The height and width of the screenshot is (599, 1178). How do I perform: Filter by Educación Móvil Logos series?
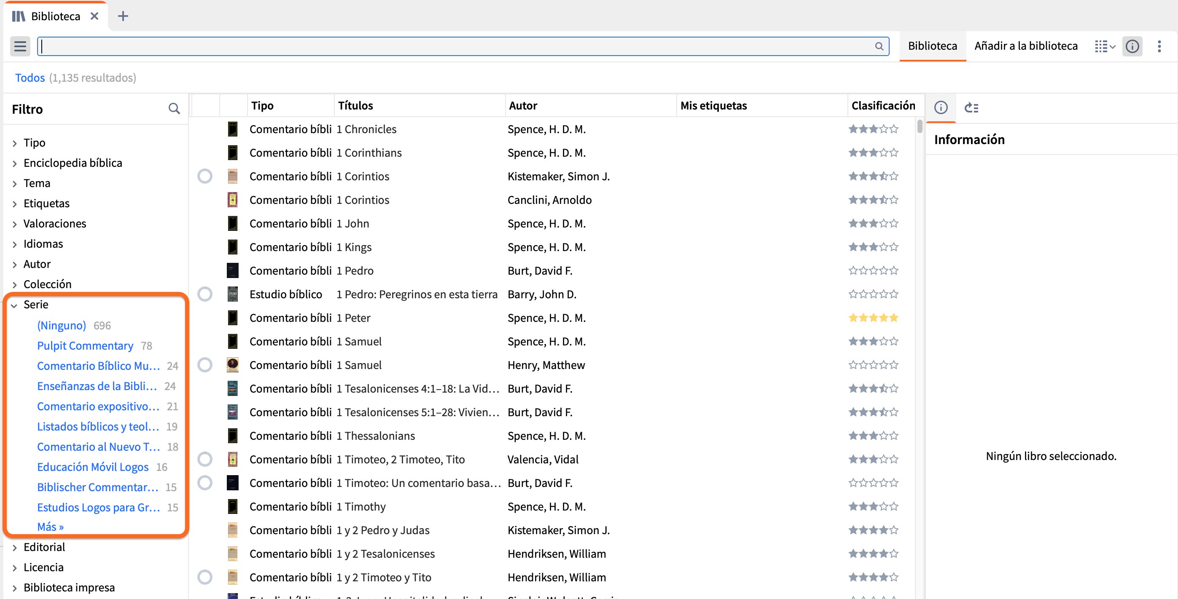(x=93, y=467)
